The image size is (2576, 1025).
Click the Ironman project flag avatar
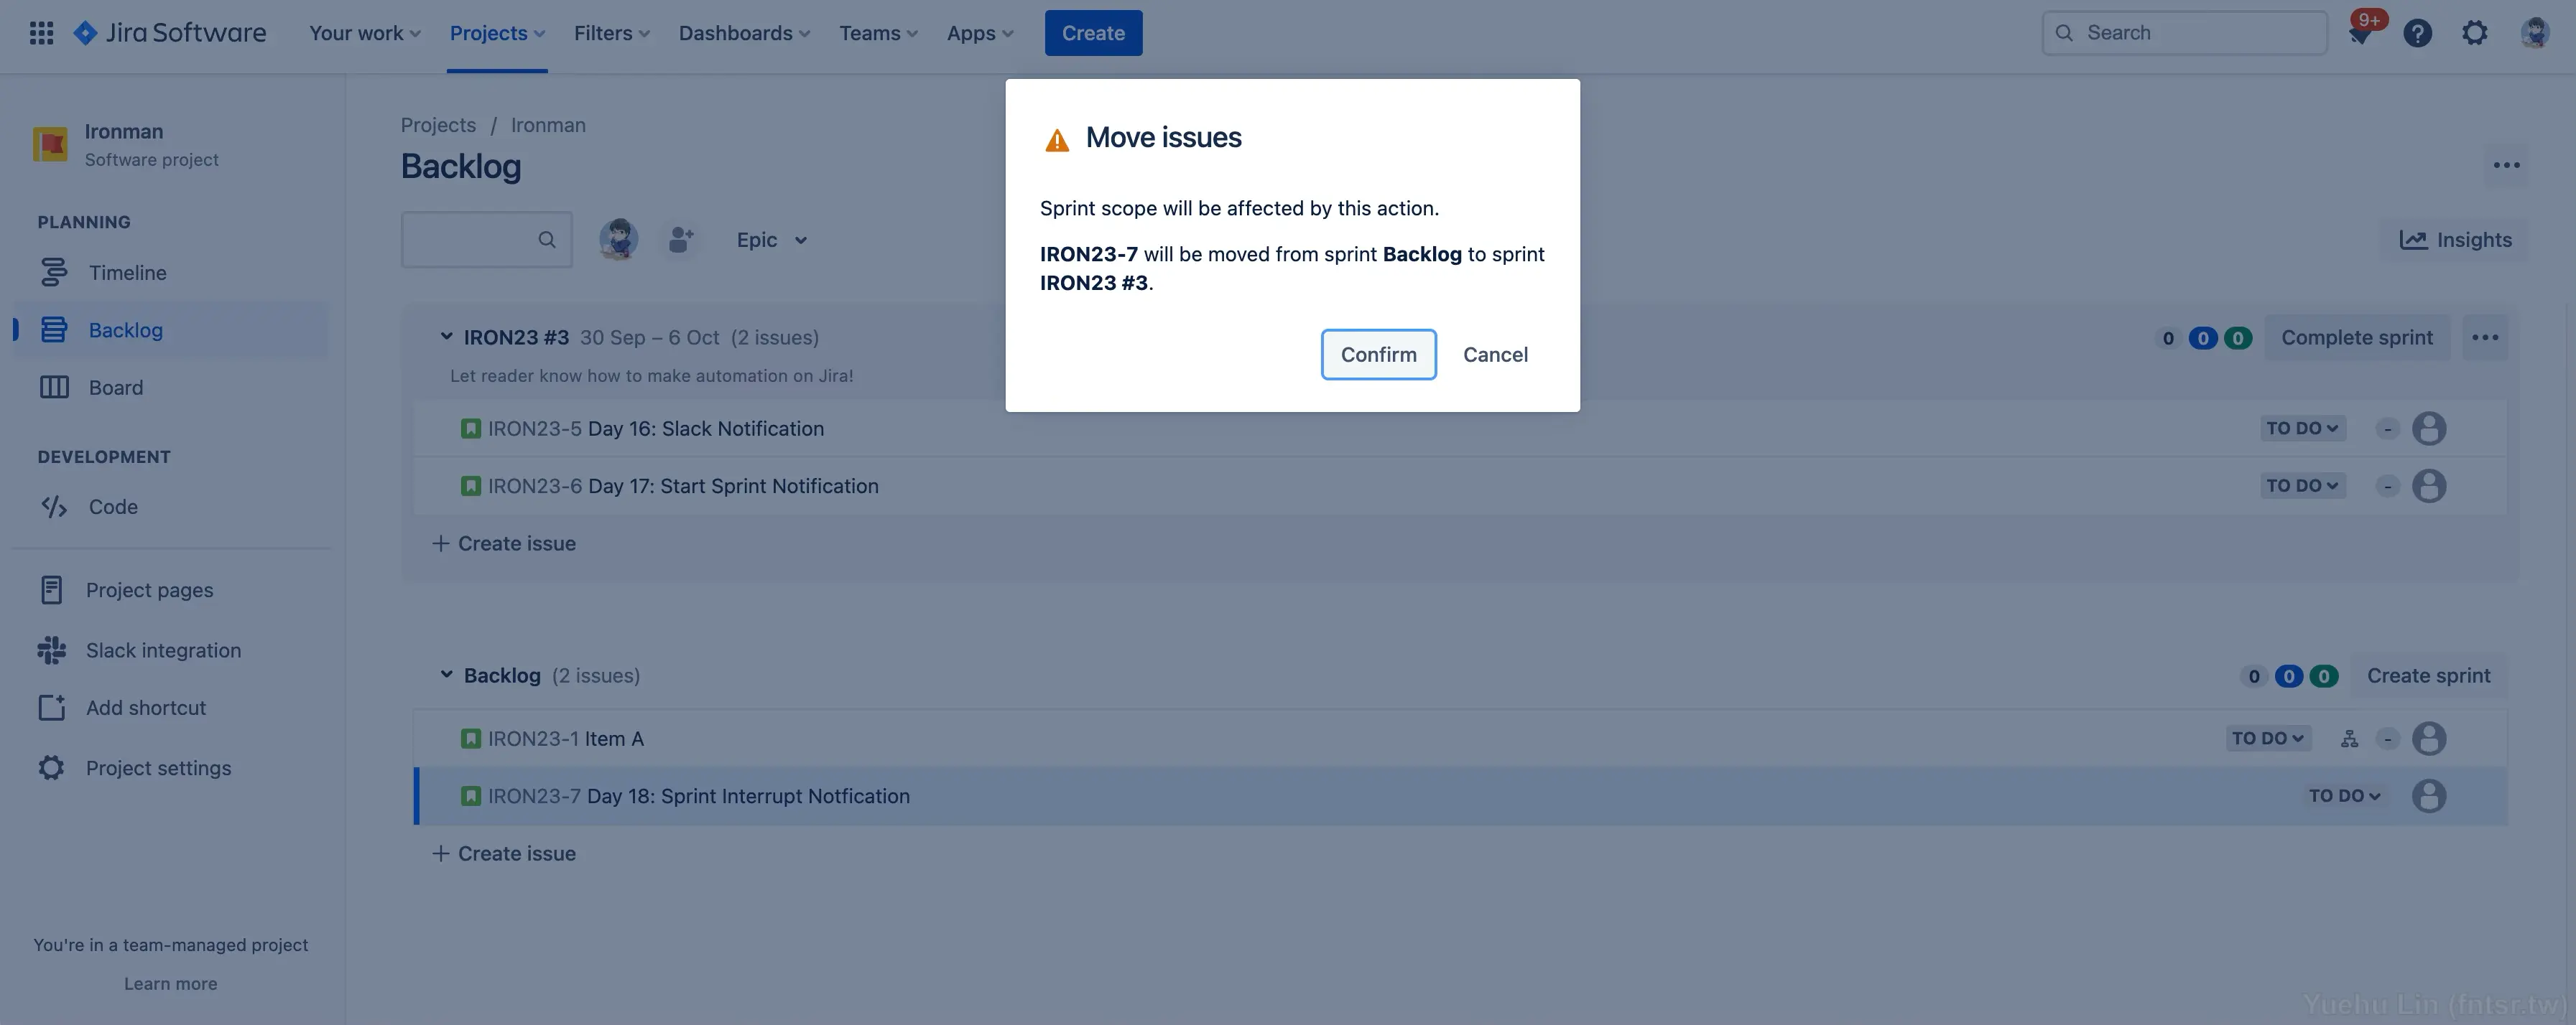50,145
